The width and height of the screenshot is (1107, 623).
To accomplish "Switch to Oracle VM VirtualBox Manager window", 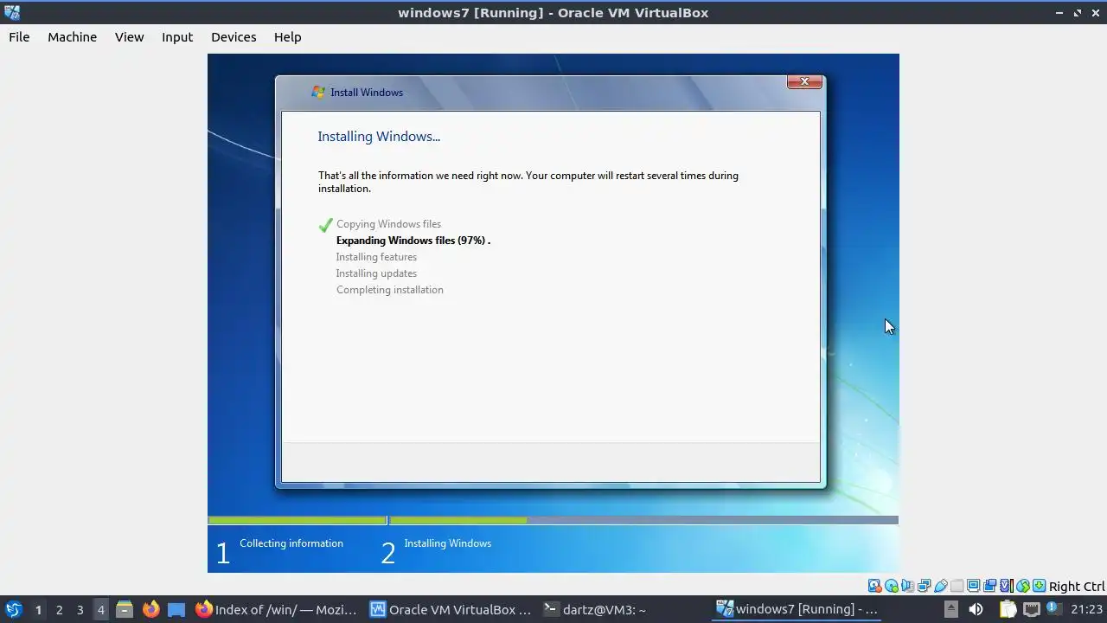I will coord(451,609).
